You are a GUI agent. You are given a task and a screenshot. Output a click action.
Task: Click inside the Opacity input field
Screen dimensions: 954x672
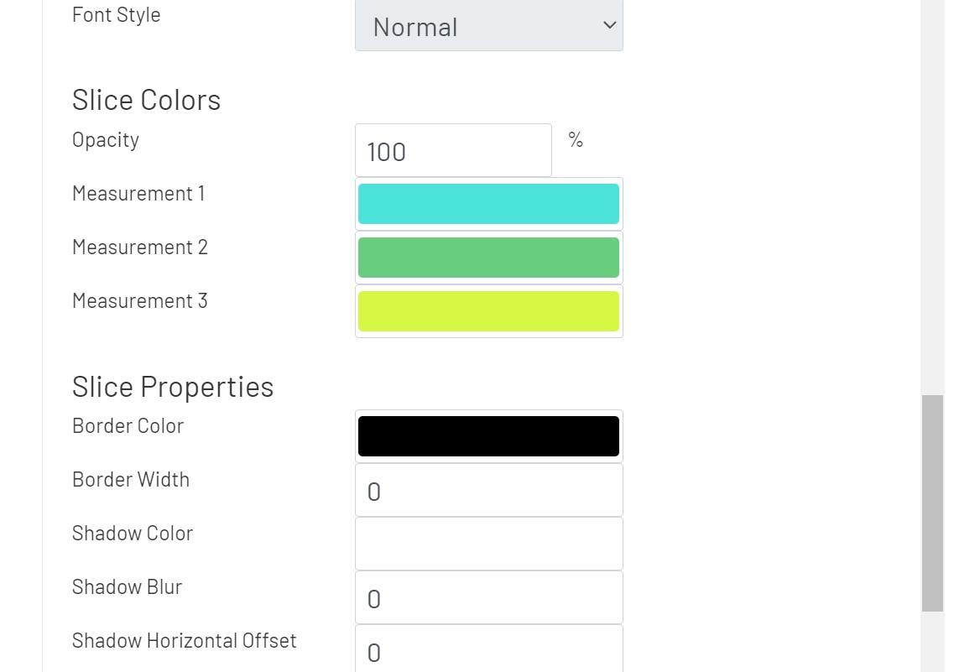point(453,150)
